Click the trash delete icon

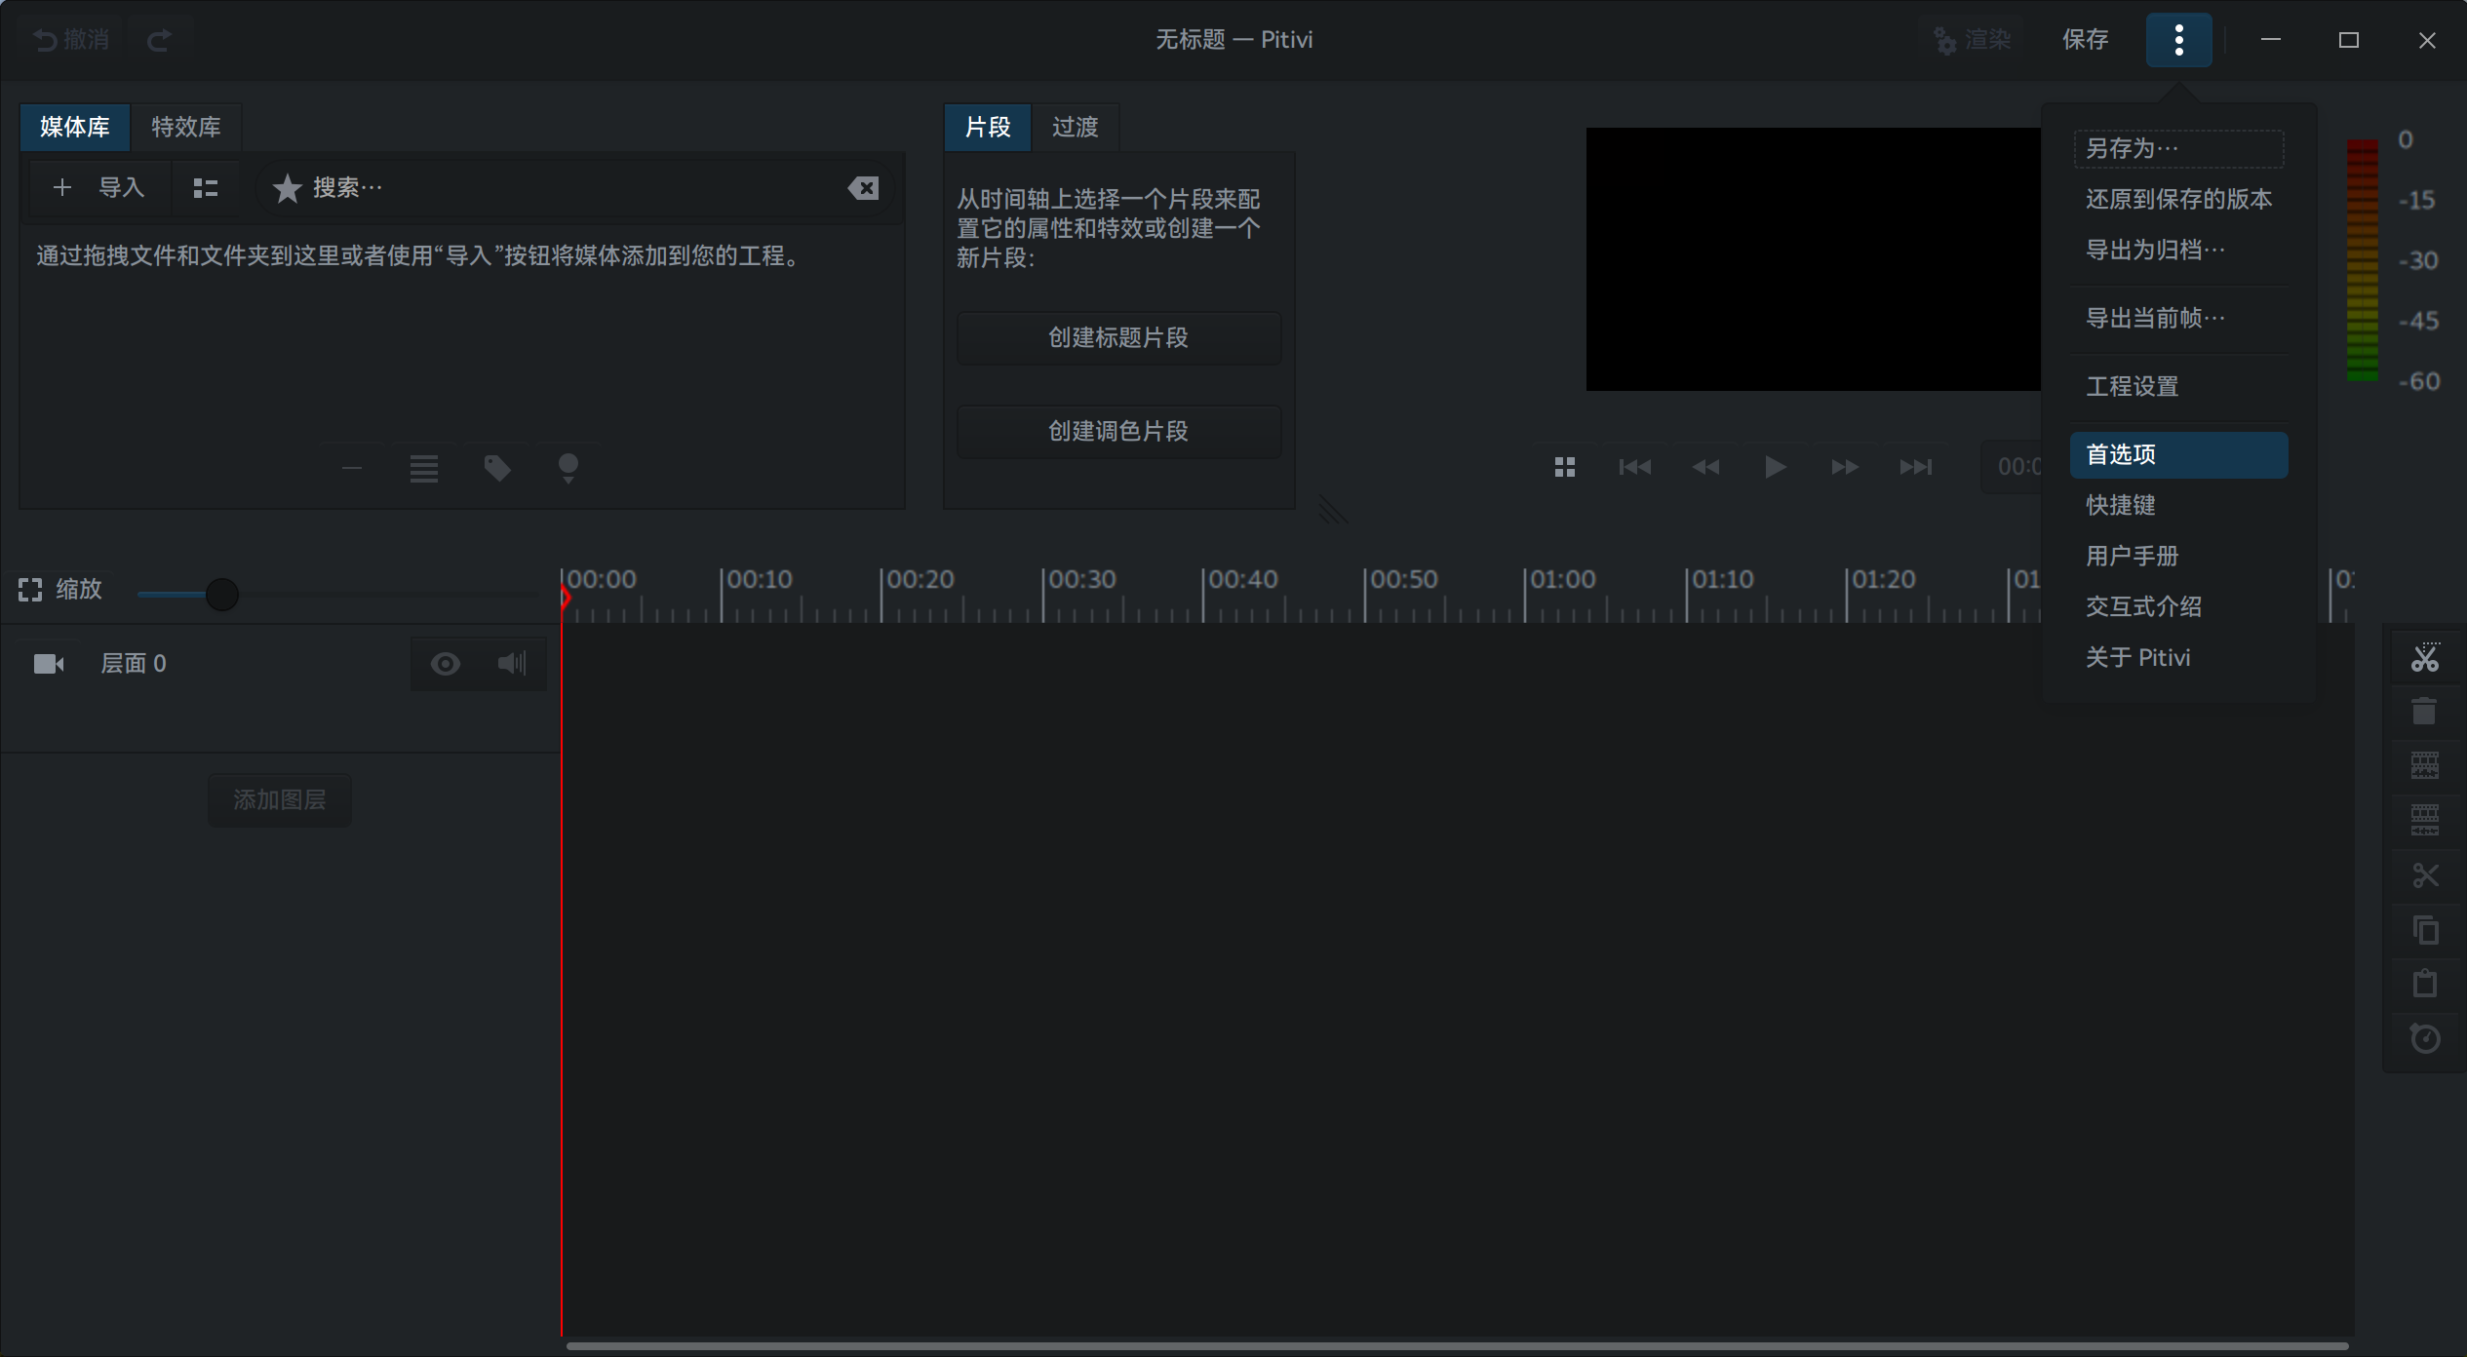(2425, 712)
